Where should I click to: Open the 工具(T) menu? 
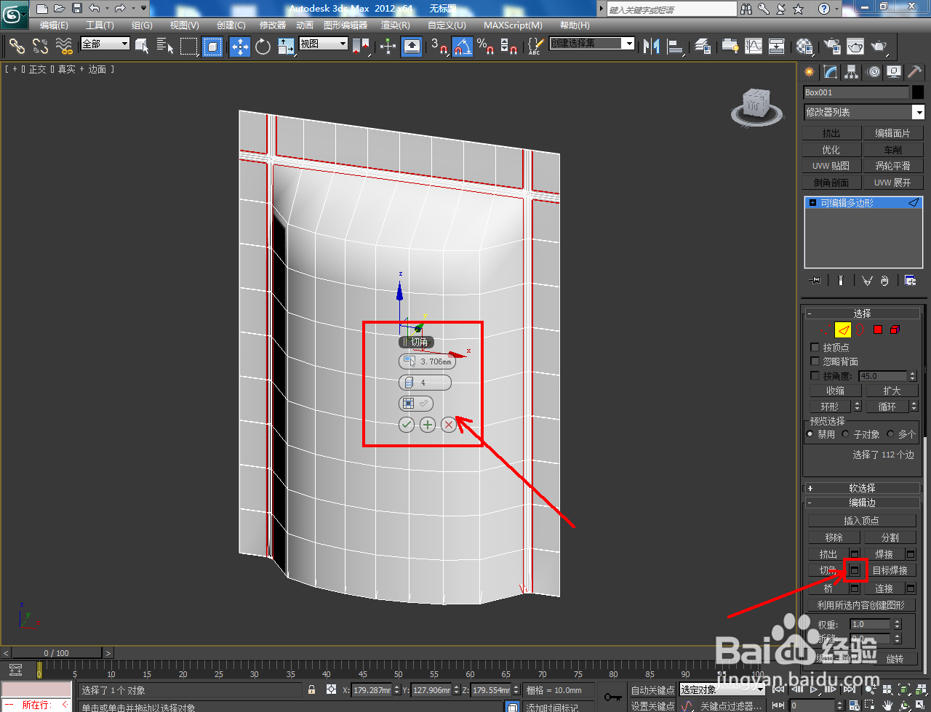point(100,25)
